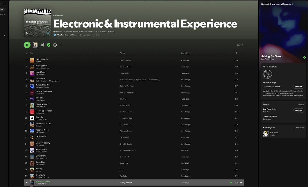Open artist Amaile in the queue
Viewport: 308px width, 187px height.
coord(272,135)
